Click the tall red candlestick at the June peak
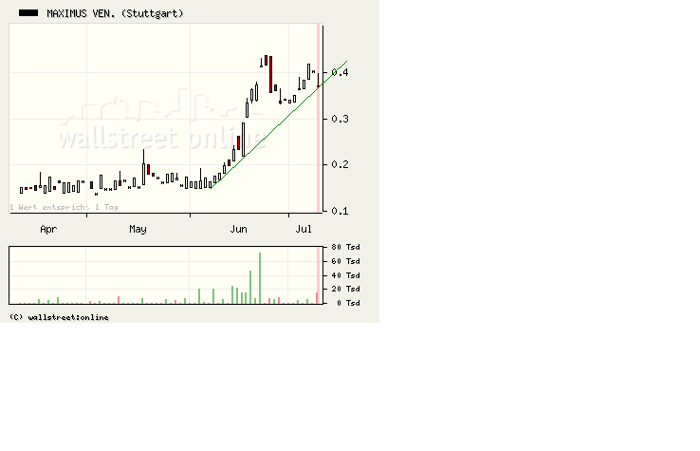The height and width of the screenshot is (451, 700). 269,73
